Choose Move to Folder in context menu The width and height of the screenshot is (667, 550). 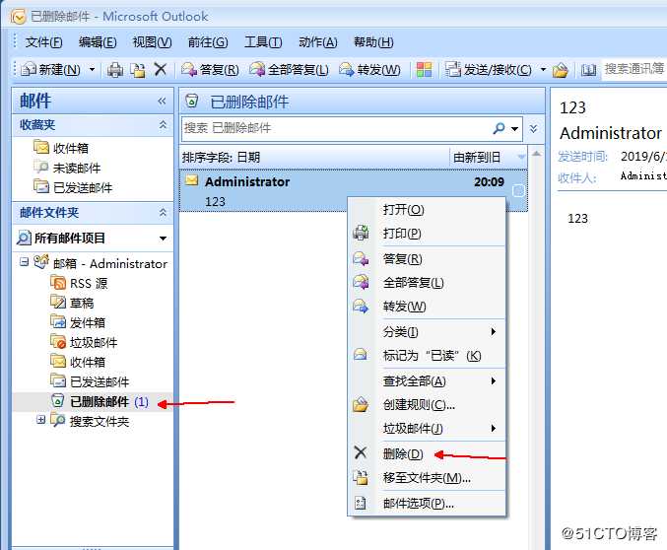pyautogui.click(x=428, y=478)
